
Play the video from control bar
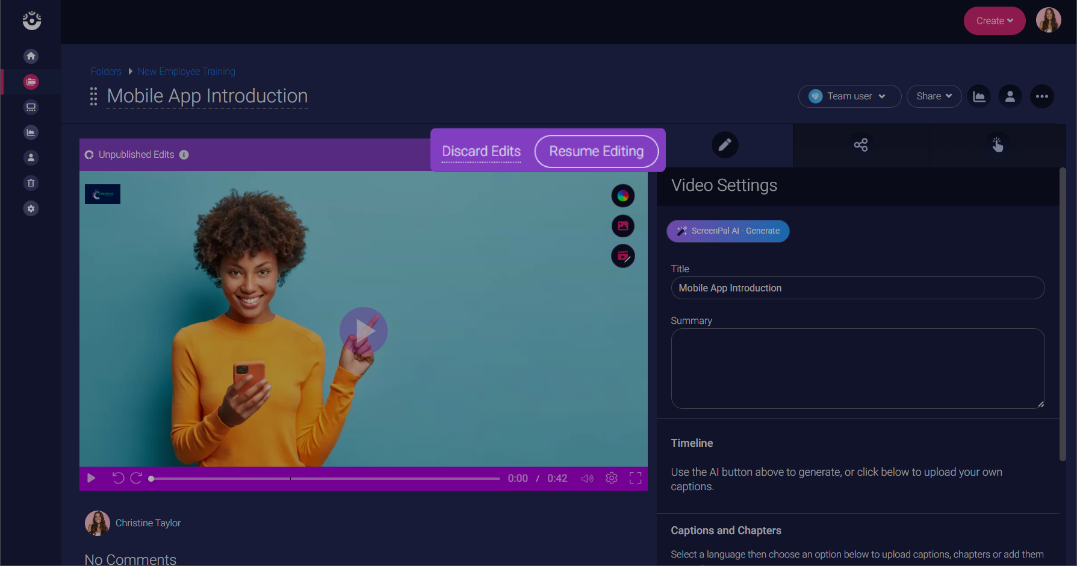(x=92, y=478)
